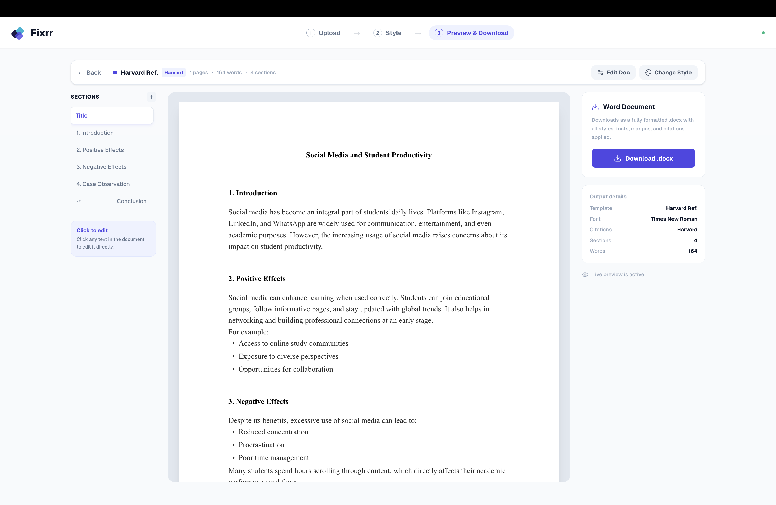
Task: Download the .docx file
Action: (x=643, y=158)
